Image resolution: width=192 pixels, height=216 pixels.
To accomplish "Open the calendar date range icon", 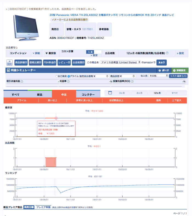I will pos(110,93).
